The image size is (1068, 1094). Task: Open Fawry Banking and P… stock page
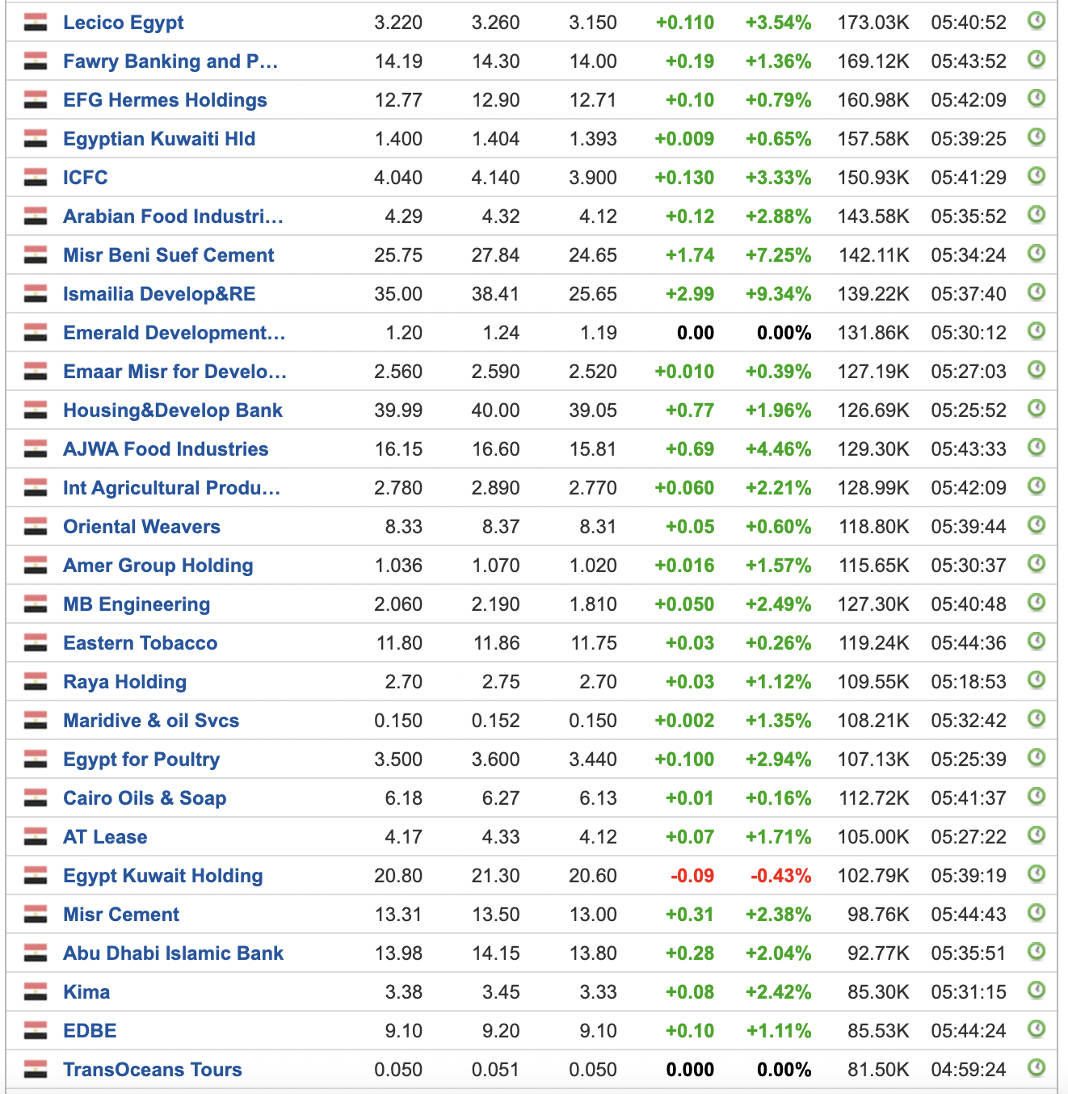click(170, 61)
